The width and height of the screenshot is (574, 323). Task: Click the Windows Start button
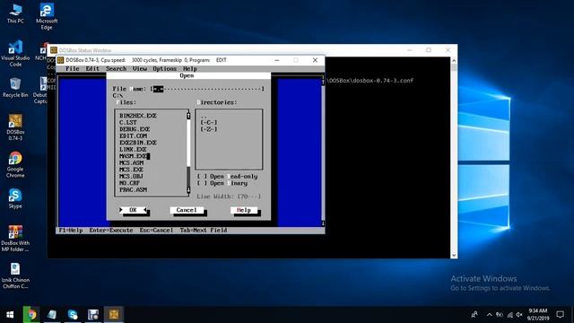(10, 315)
